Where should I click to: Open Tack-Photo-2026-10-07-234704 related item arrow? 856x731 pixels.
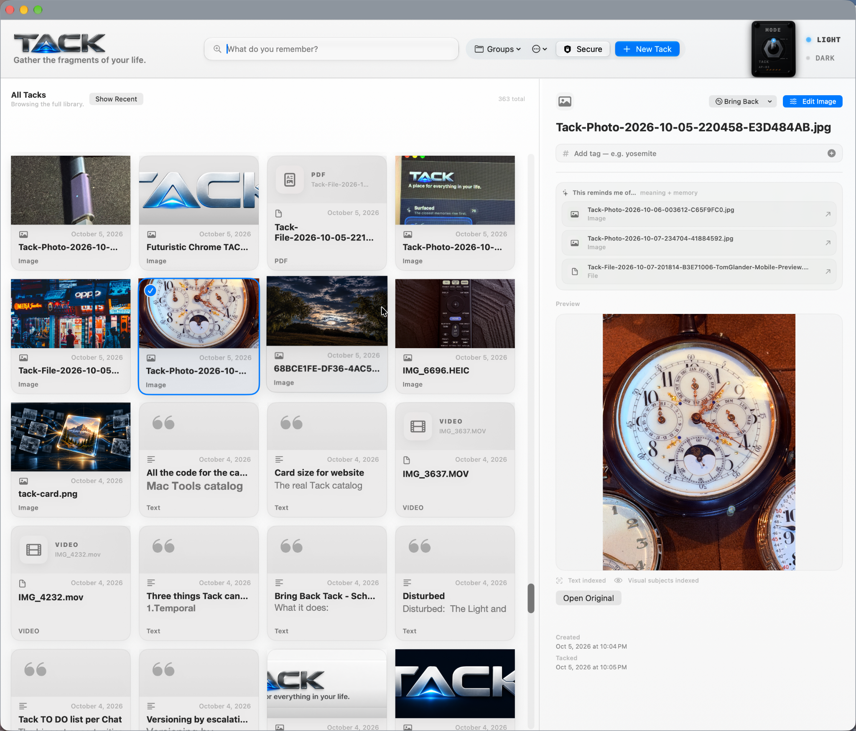click(828, 243)
